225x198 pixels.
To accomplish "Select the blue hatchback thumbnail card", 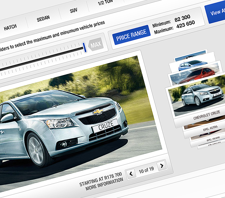I will (192, 65).
